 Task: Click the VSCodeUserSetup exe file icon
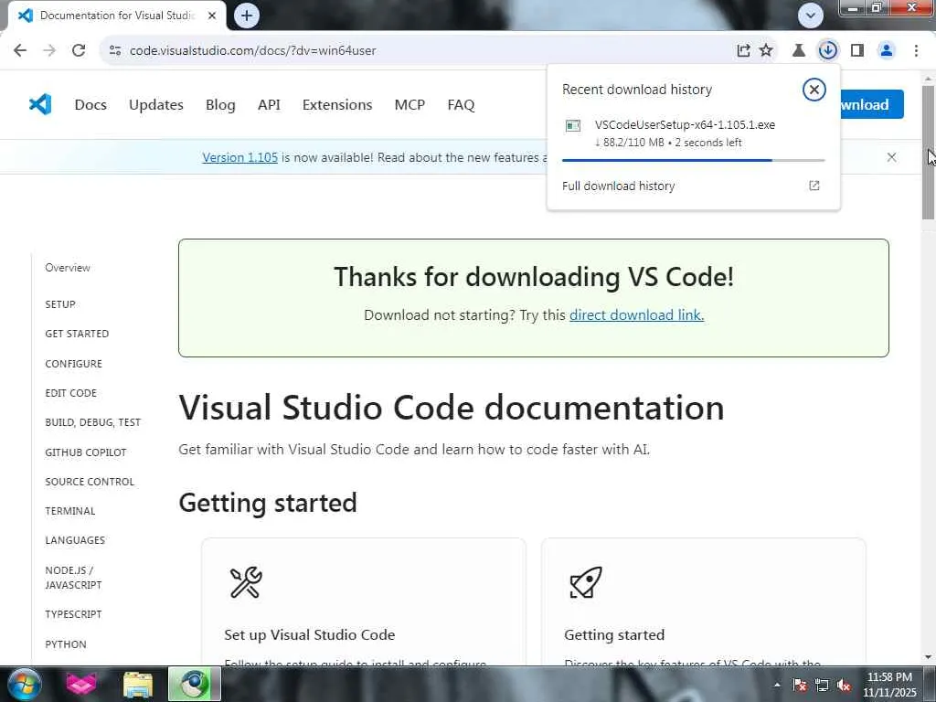573,125
